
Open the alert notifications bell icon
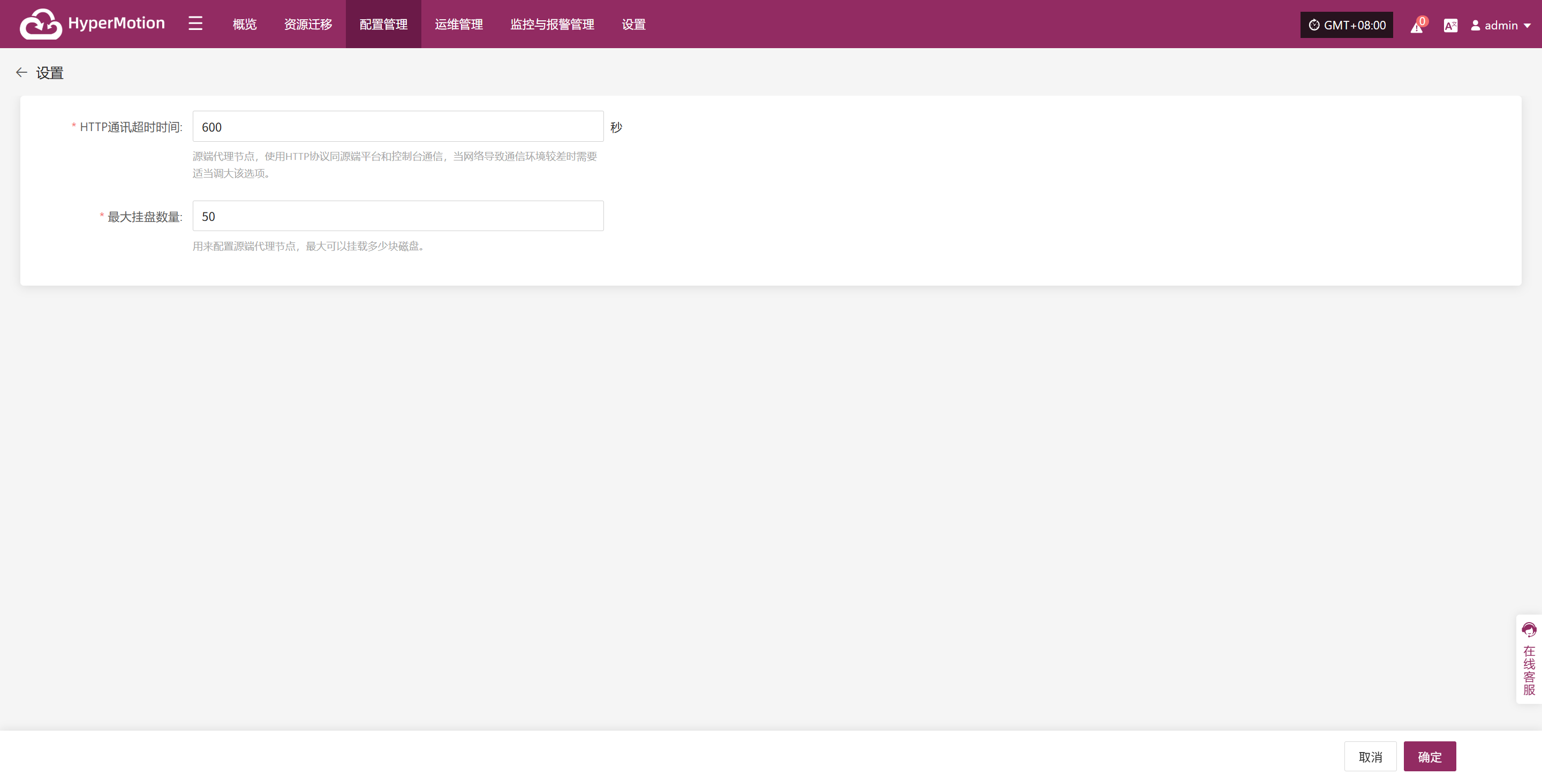coord(1418,26)
